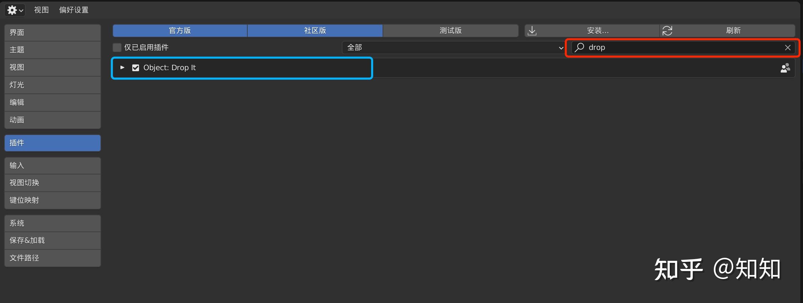Clear the search field with X
The image size is (803, 303).
point(788,48)
